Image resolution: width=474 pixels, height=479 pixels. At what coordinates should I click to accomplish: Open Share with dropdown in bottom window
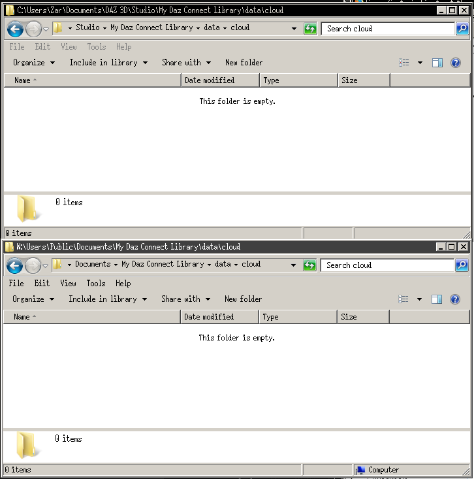(x=186, y=299)
